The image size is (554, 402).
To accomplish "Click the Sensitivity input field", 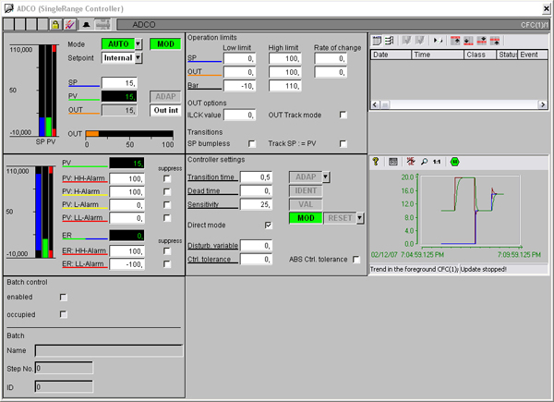I will 257,204.
